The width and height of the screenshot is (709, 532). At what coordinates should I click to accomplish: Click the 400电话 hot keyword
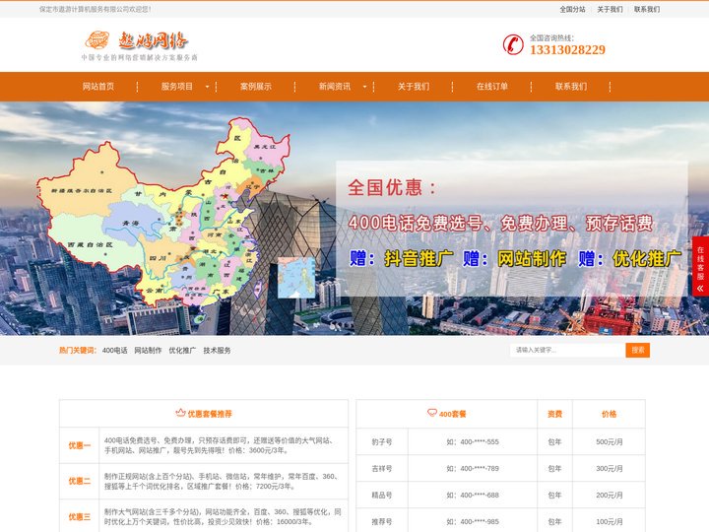click(115, 350)
